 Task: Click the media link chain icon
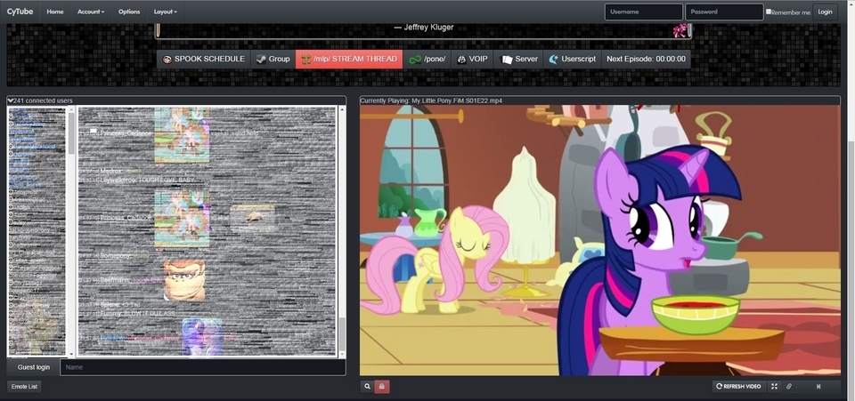[789, 386]
